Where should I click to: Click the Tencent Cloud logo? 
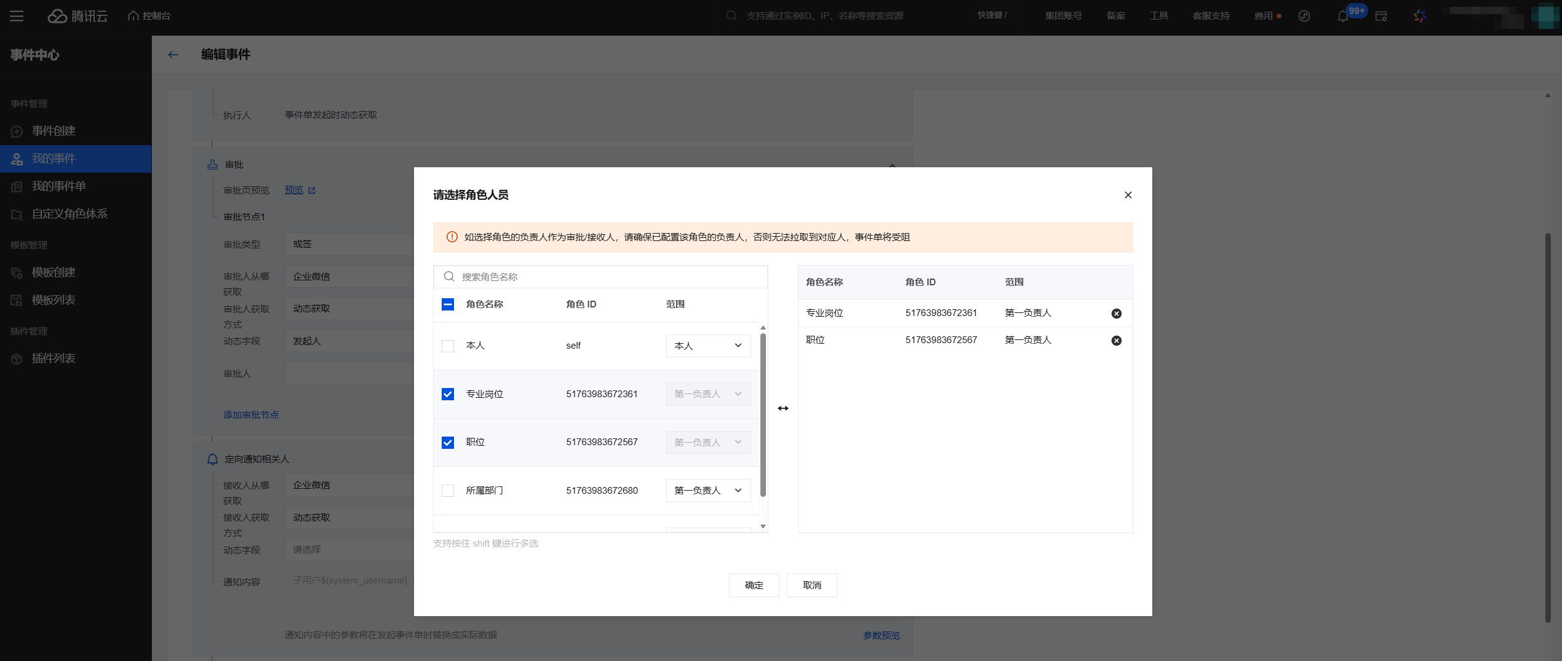pyautogui.click(x=78, y=16)
